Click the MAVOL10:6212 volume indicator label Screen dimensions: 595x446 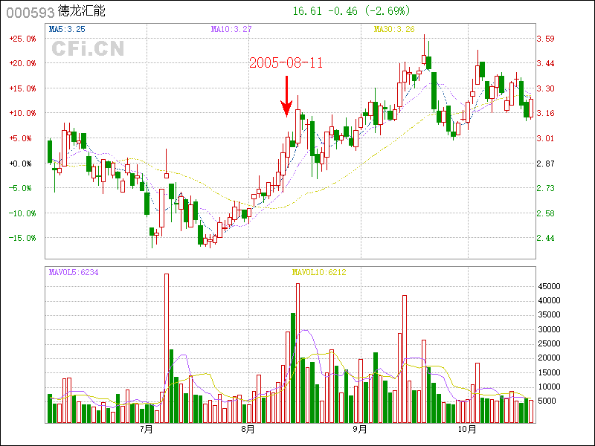319,272
